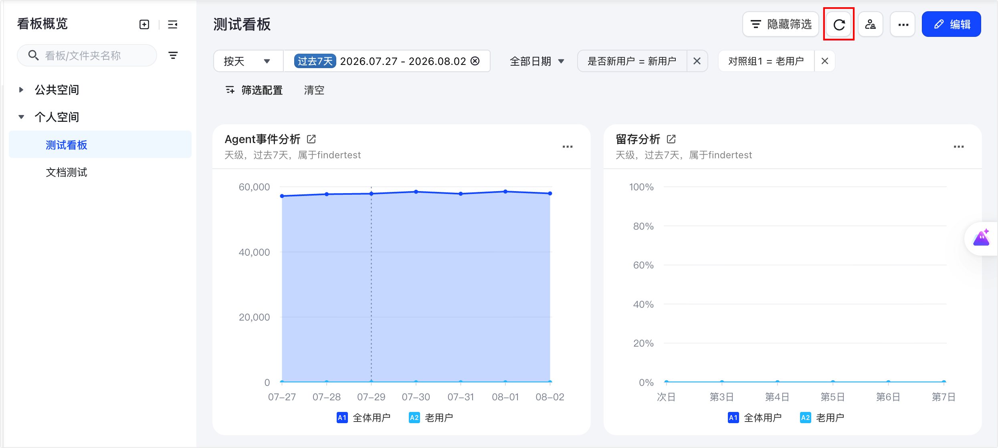Click the 对照组1 = 老用户 filter chip
Image resolution: width=998 pixels, height=448 pixels.
point(766,61)
